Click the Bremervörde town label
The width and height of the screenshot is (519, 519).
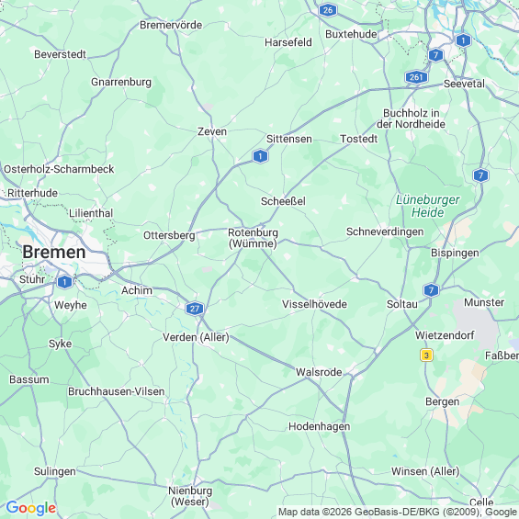tap(171, 25)
